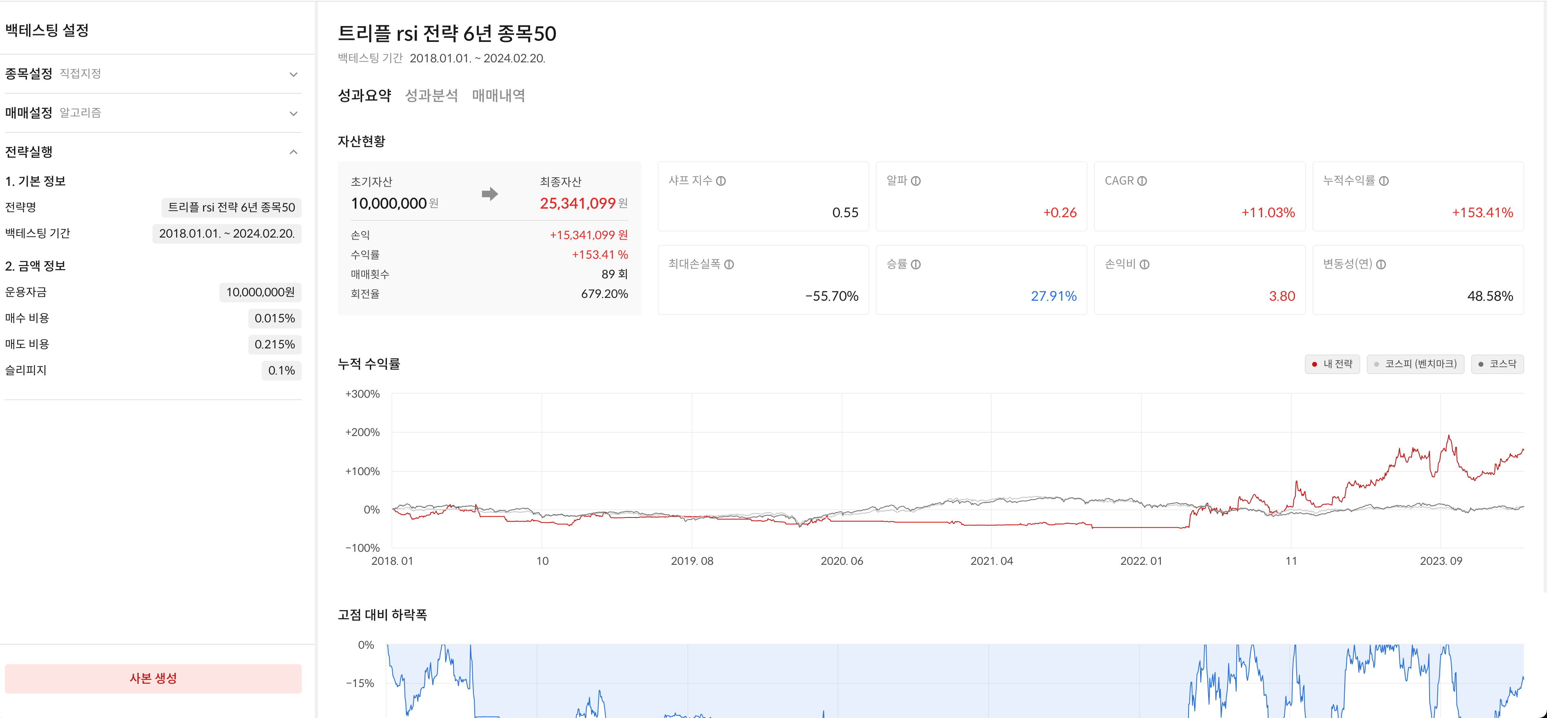This screenshot has width=1547, height=718.
Task: Click the 승률 value 27.91%
Action: click(1053, 296)
